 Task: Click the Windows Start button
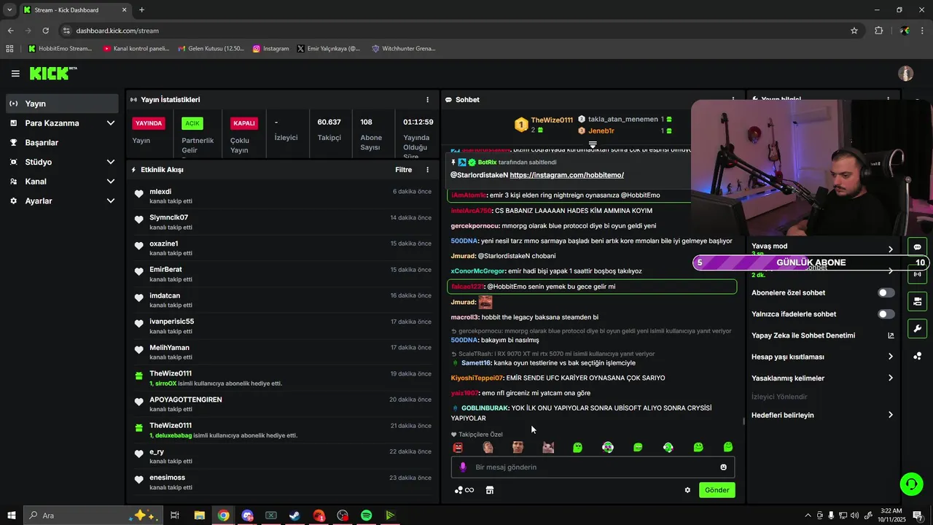click(11, 516)
